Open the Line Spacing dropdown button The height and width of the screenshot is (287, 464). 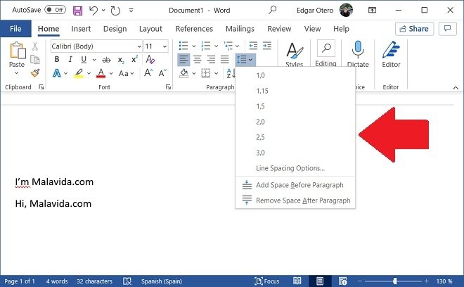click(245, 60)
